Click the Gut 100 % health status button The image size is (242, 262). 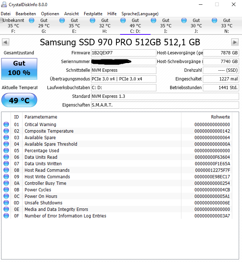(x=19, y=69)
